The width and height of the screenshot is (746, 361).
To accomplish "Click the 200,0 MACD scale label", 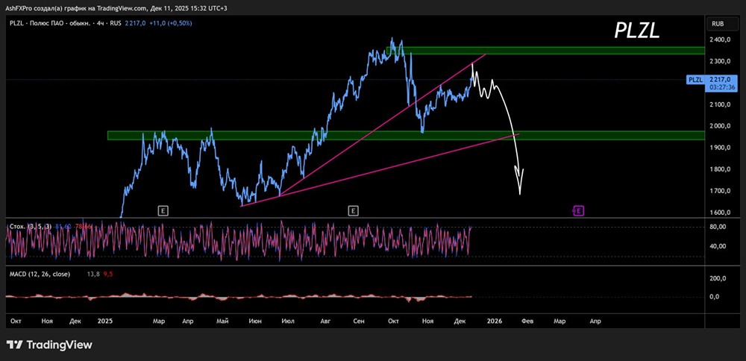I will (718, 278).
